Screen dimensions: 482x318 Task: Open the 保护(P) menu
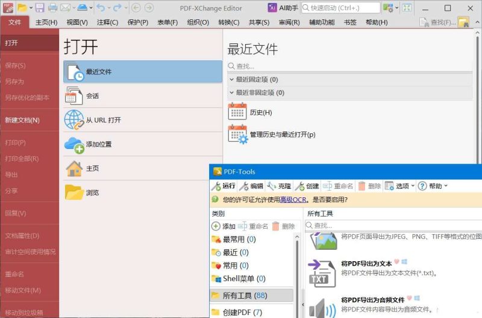pos(138,22)
